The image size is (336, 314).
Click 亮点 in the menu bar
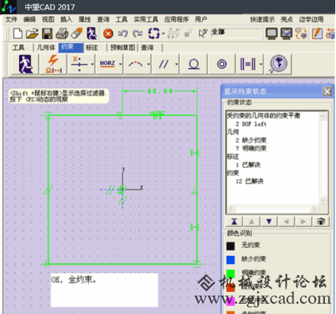point(287,19)
